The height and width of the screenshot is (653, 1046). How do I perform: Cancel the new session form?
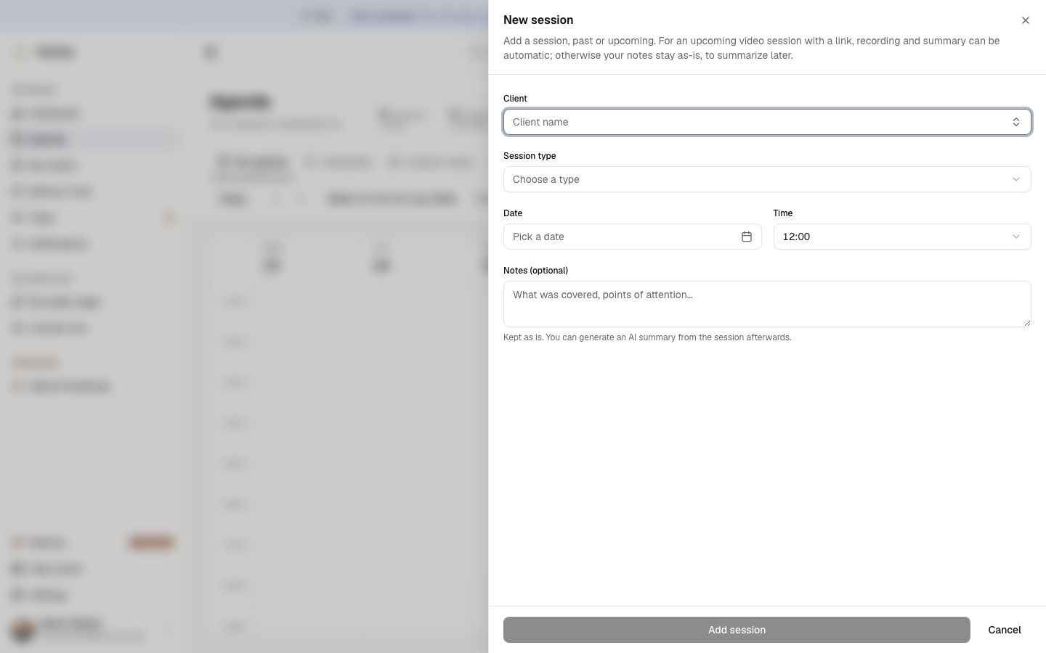(x=1004, y=630)
